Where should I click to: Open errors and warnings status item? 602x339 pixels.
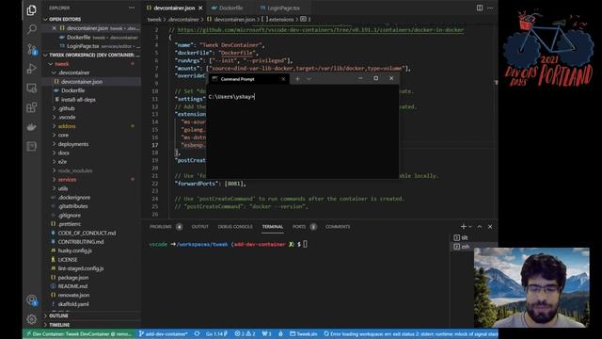[245, 334]
